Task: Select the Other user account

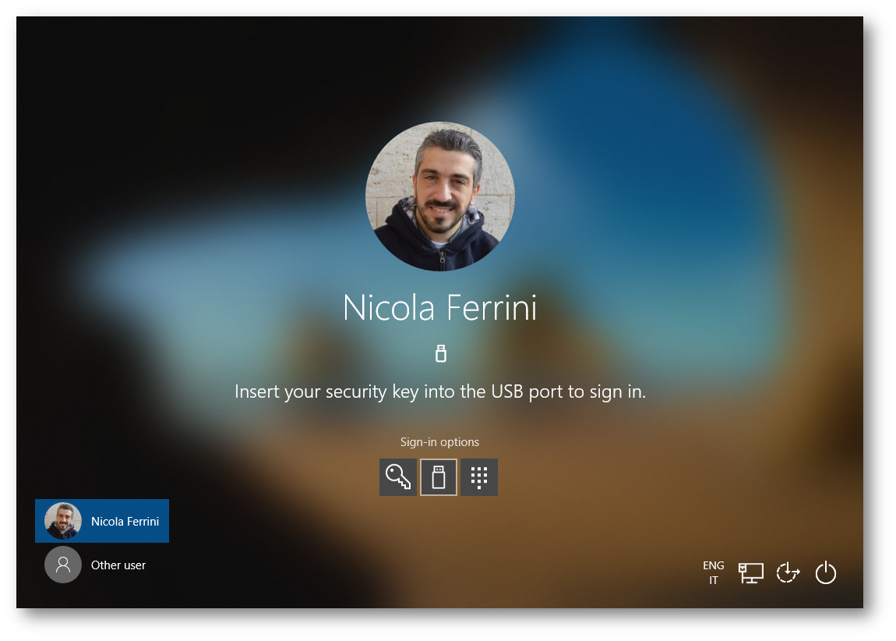Action: [x=102, y=565]
